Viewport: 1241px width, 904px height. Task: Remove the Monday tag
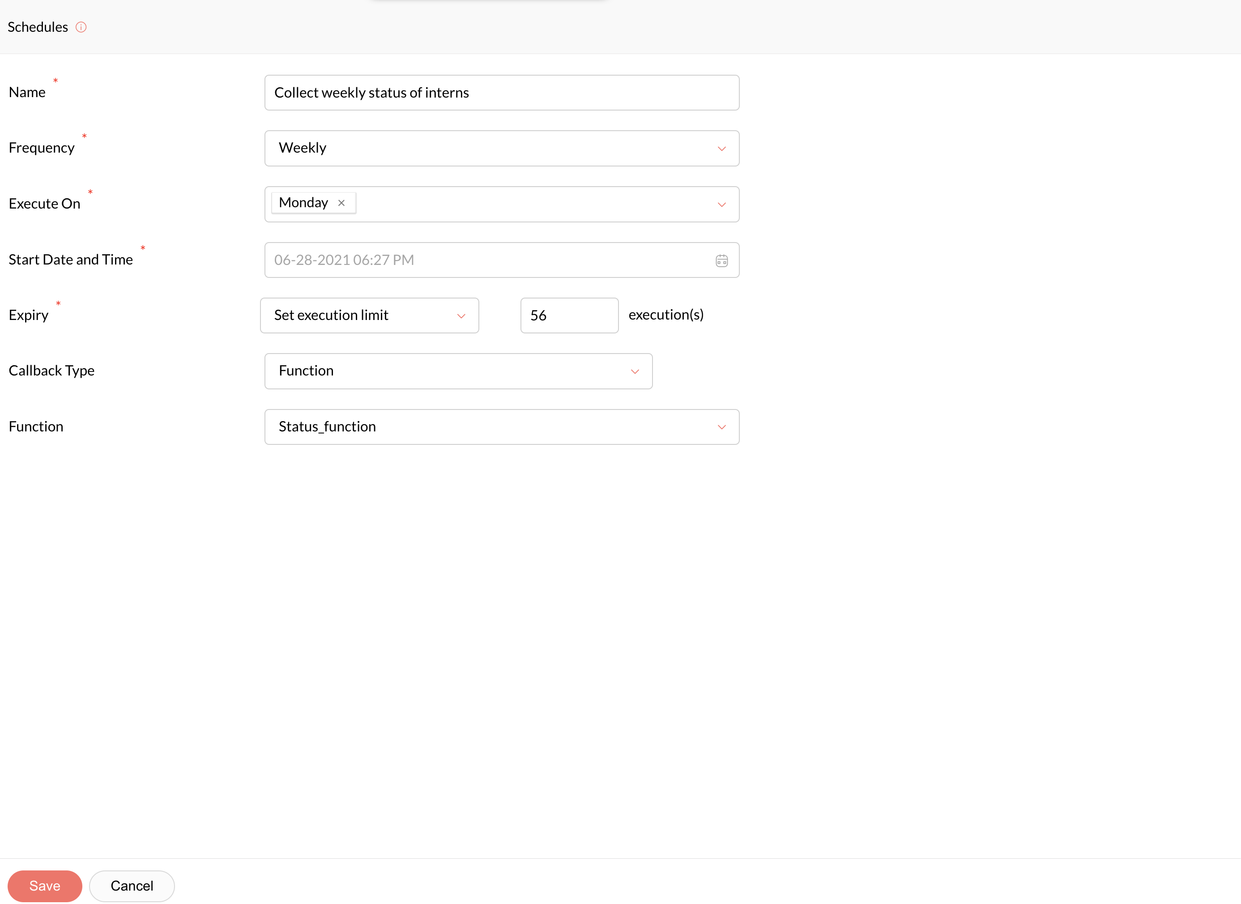pos(341,203)
